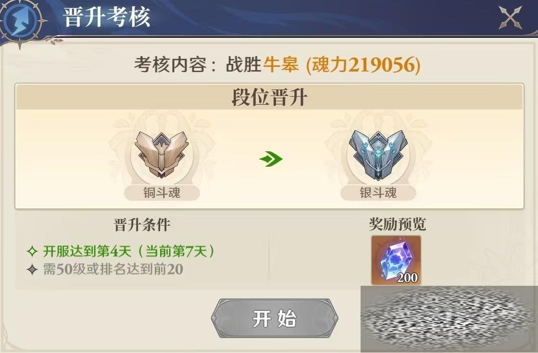Viewport: 538px width, 353px height.
Task: Tap the green diamond beside 开服达到第4天
Action: click(32, 251)
